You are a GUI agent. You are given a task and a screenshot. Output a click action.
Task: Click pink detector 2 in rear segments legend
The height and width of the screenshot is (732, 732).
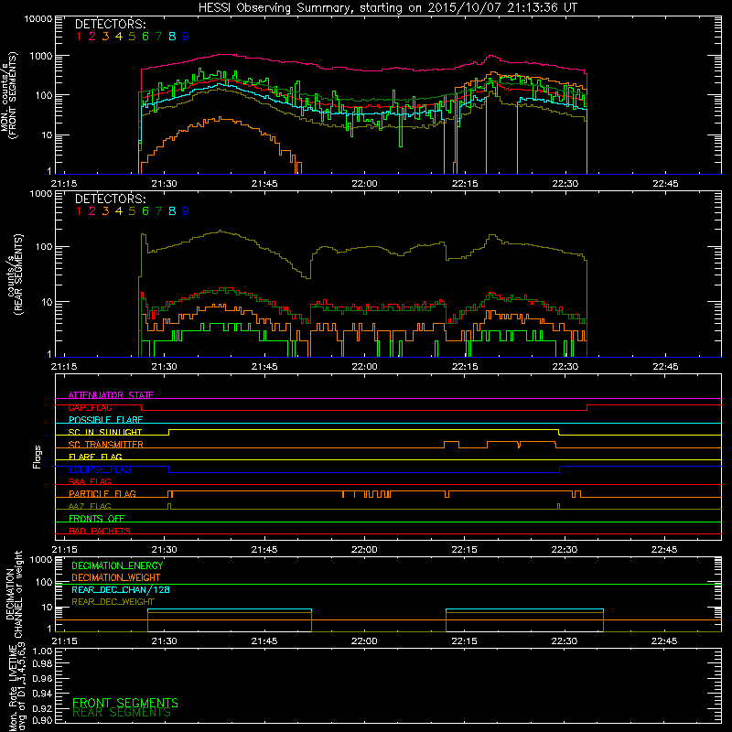[92, 211]
